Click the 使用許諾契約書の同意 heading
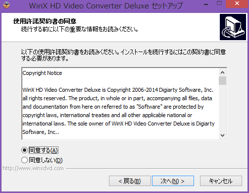Screen dimensions: 249x193 coord(45,21)
